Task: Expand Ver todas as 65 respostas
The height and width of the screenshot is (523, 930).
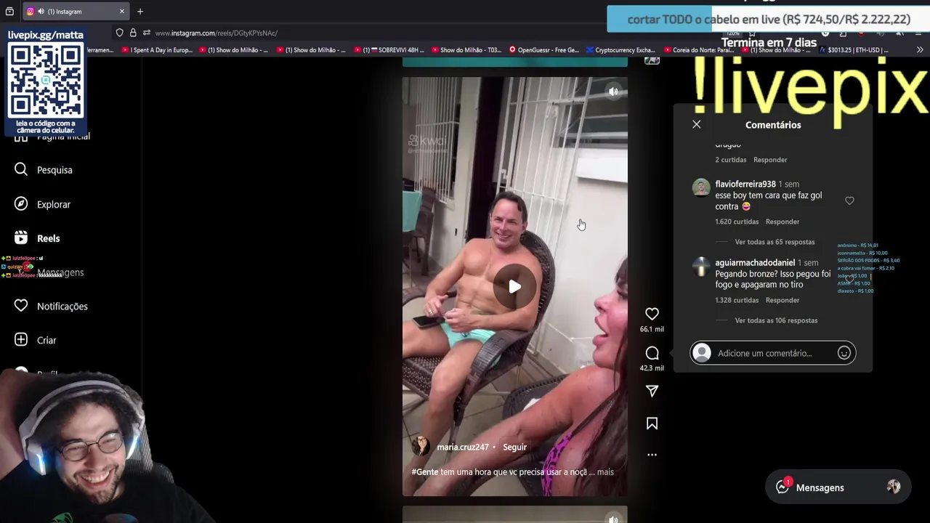Action: click(x=775, y=242)
